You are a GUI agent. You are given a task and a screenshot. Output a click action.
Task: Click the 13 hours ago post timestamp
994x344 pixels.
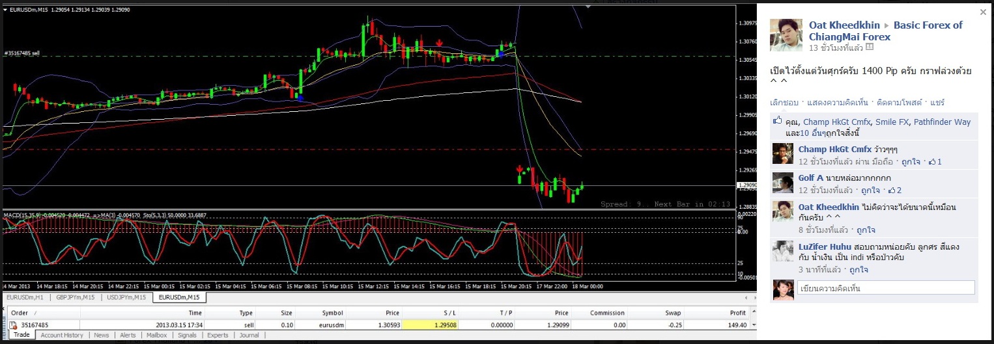pyautogui.click(x=836, y=48)
